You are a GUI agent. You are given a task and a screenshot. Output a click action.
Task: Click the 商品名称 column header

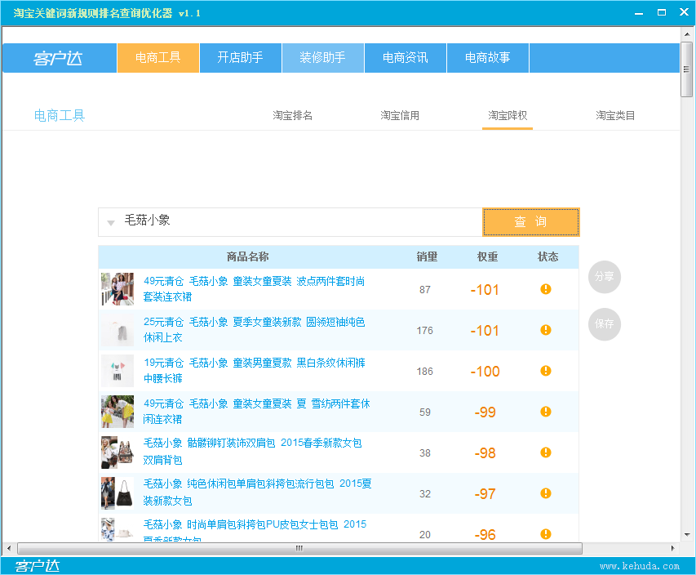248,256
